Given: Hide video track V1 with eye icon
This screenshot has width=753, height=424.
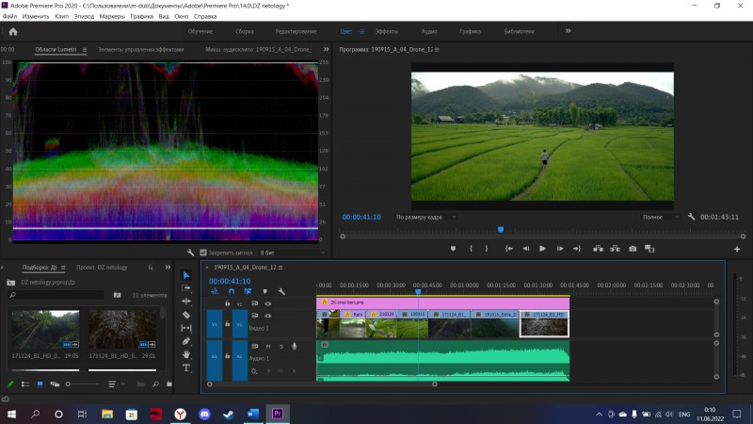Looking at the screenshot, I should [x=268, y=316].
